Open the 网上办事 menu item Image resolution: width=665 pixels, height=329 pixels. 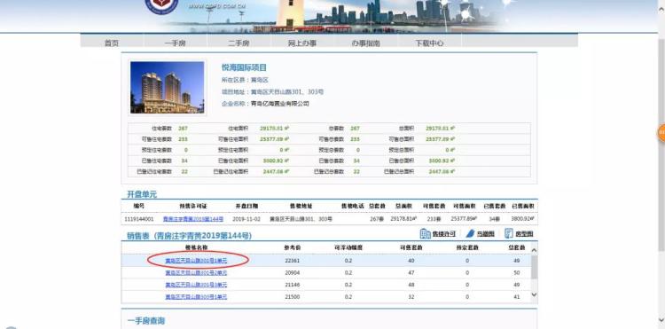[x=302, y=43]
